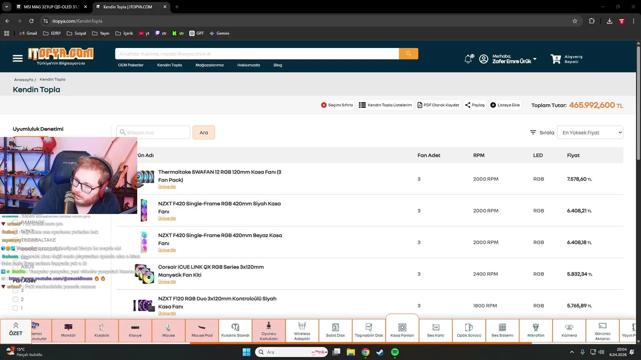Select the Ses Kartı category icon
Screen dimensions: 641x360
click(436, 327)
